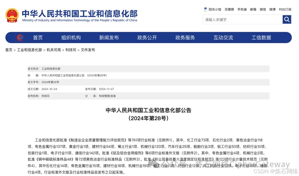Image resolution: width=299 pixels, height=176 pixels.
Task: Open the 首页 navigation menu item
Action: tap(38, 38)
